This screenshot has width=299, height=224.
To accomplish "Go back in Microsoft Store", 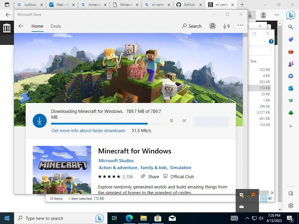I will click(21, 26).
